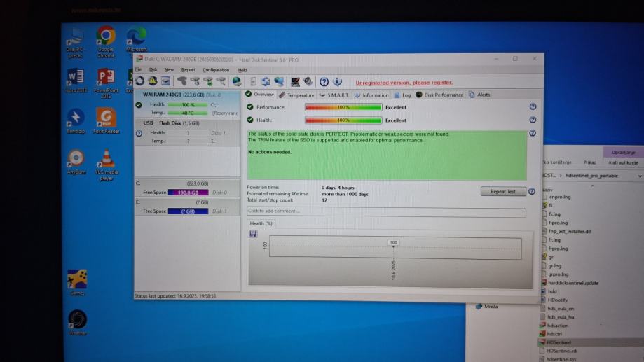Click the disk test icon with green mark
Viewport: 644px width, 362px height.
(208, 81)
